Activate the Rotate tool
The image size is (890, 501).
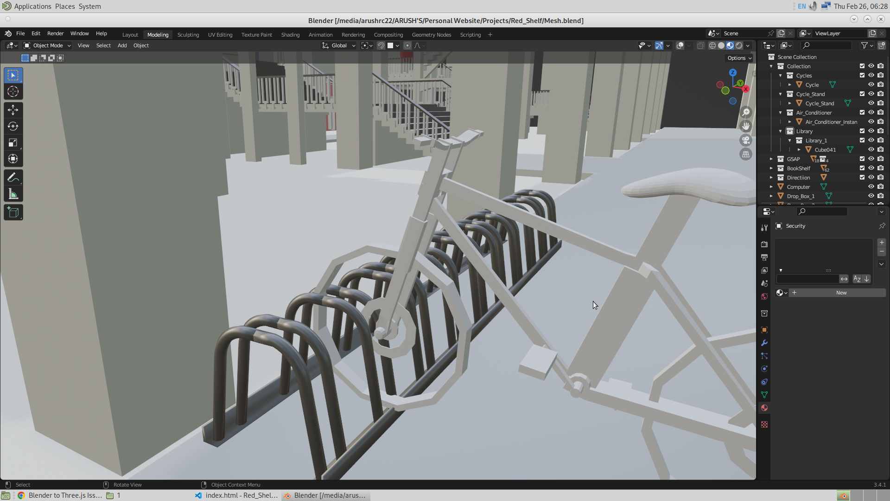pos(13,126)
